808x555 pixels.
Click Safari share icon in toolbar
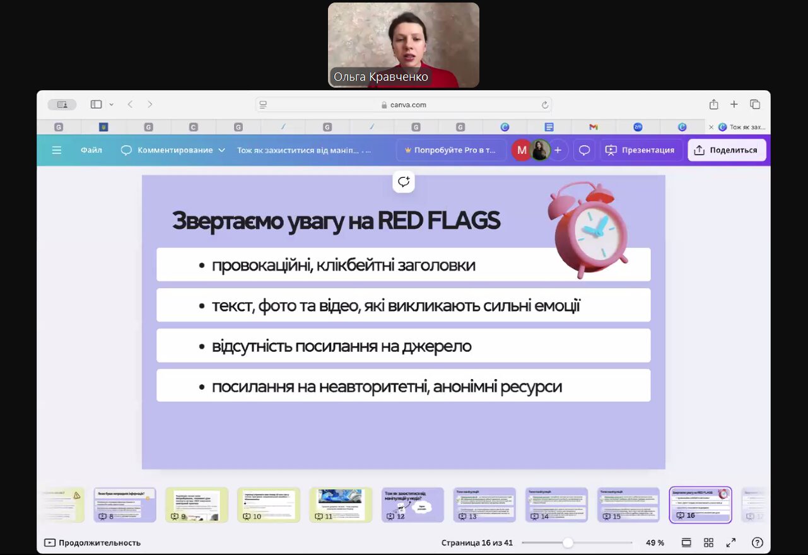tap(713, 104)
